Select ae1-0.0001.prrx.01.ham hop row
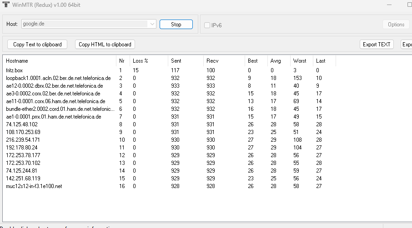Image resolution: width=412 pixels, height=228 pixels. 169,117
